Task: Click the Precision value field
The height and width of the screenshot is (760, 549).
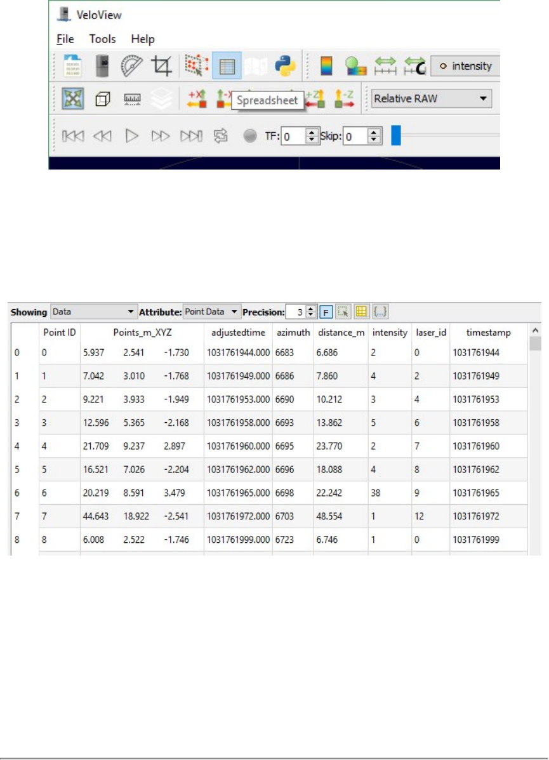Action: click(296, 312)
